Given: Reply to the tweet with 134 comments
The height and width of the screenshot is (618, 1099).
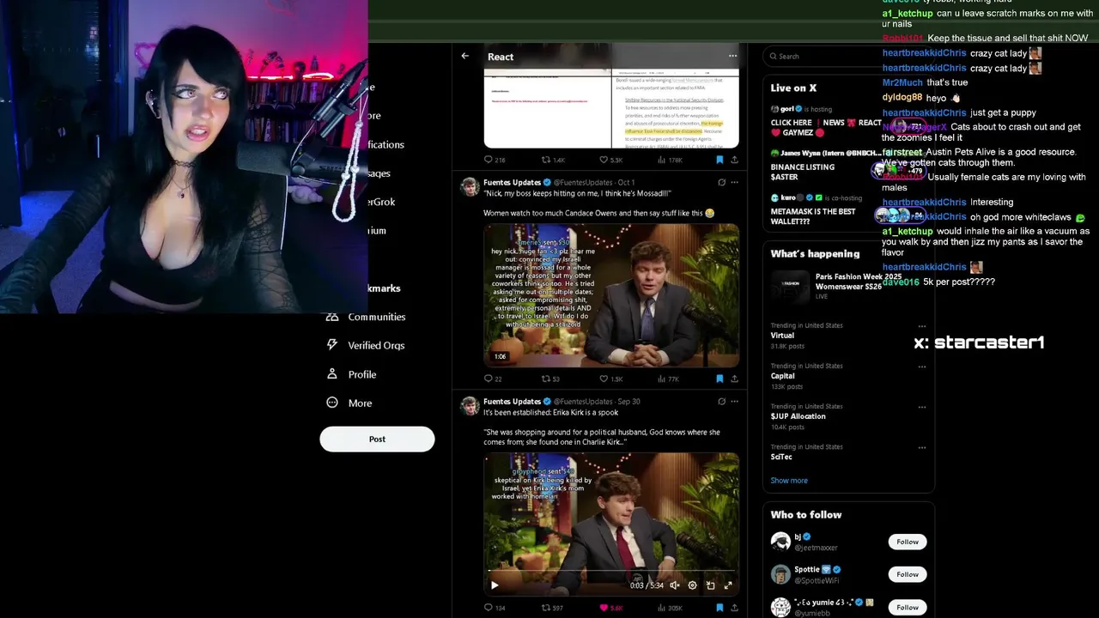Looking at the screenshot, I should coord(495,608).
